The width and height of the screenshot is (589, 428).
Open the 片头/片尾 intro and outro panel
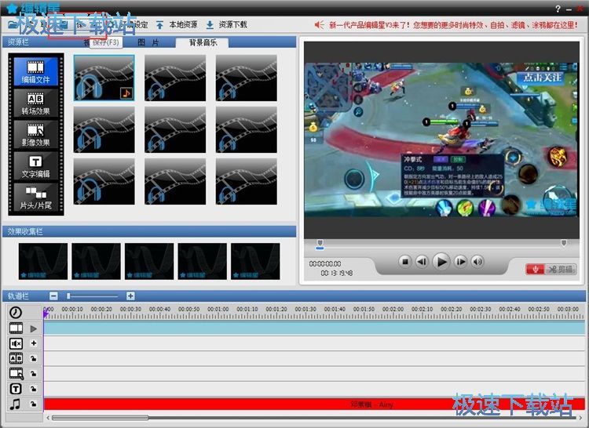(35, 198)
